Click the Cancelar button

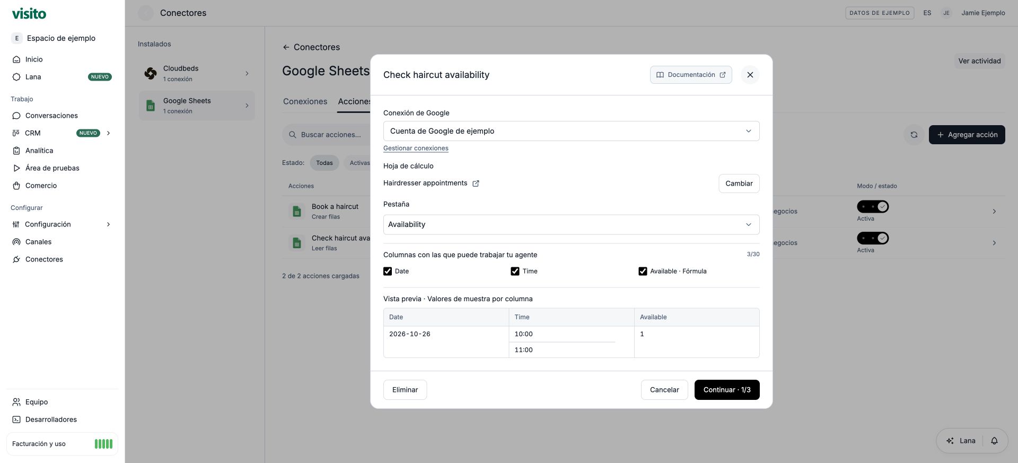click(x=664, y=390)
